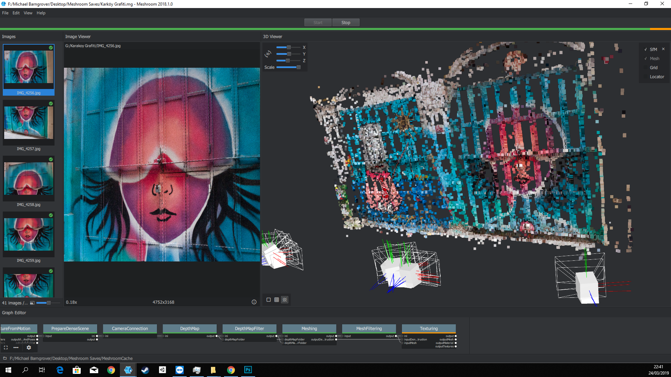671x377 pixels.
Task: Click the 3D view reset orientation icon
Action: [x=268, y=53]
